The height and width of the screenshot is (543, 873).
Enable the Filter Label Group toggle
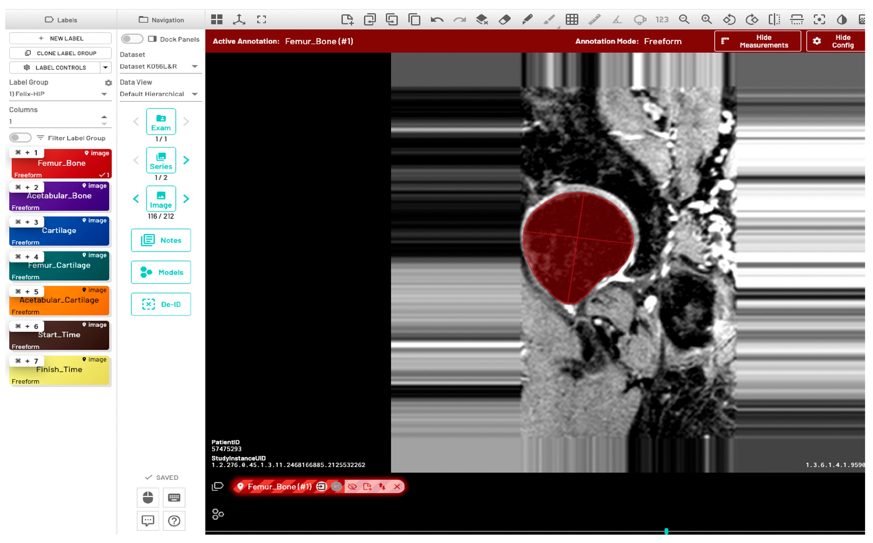tap(20, 138)
